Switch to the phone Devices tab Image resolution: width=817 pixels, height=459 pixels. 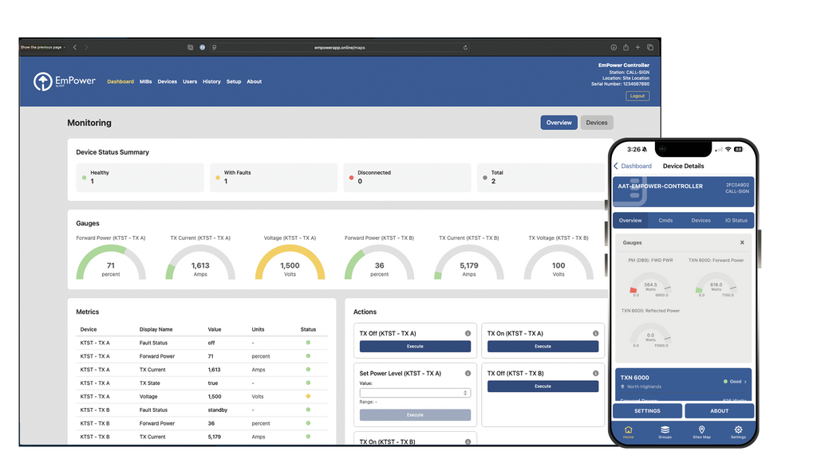701,221
